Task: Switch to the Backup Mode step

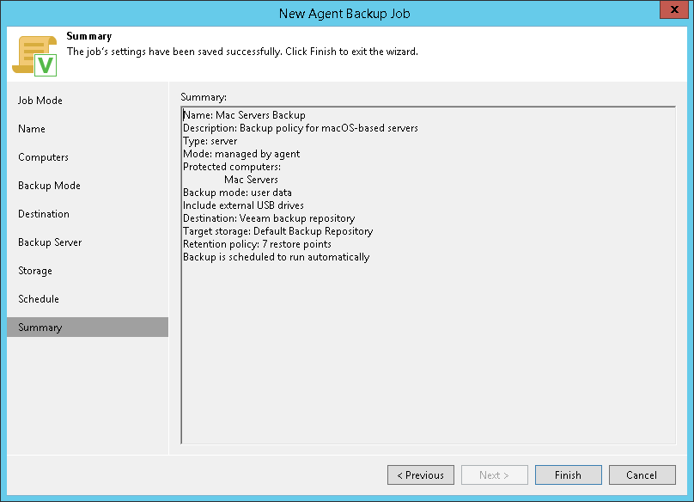Action: click(x=49, y=186)
